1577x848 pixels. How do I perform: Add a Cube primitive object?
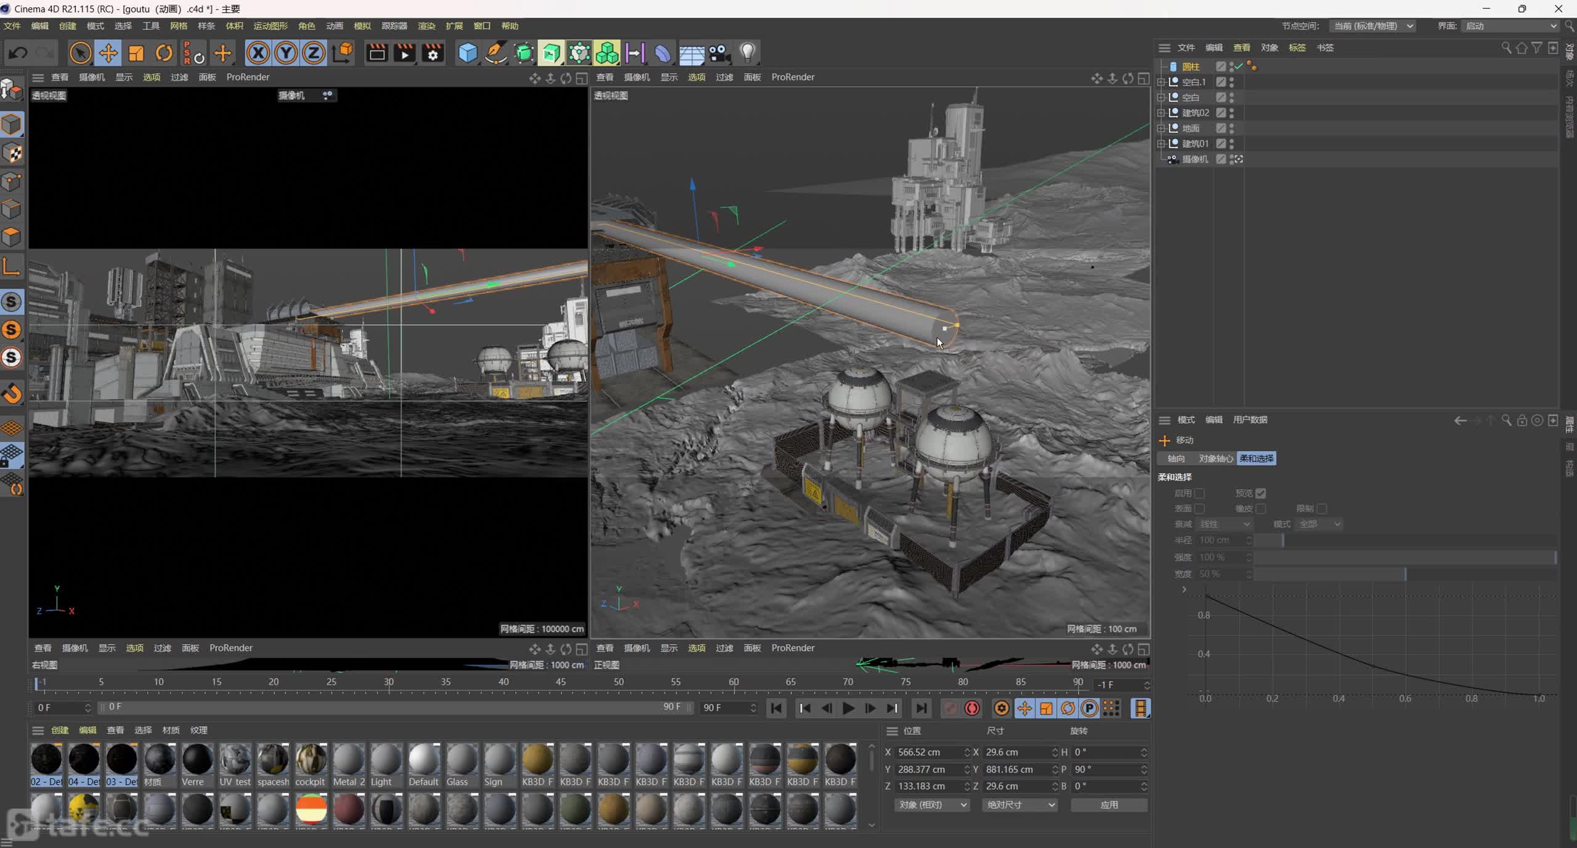pyautogui.click(x=468, y=54)
